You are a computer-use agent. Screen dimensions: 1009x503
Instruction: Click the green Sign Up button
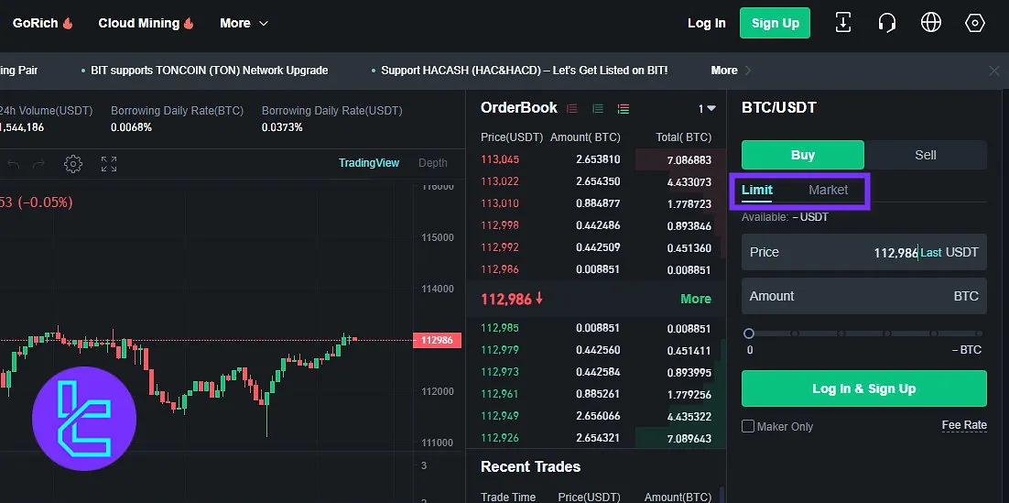coord(775,23)
